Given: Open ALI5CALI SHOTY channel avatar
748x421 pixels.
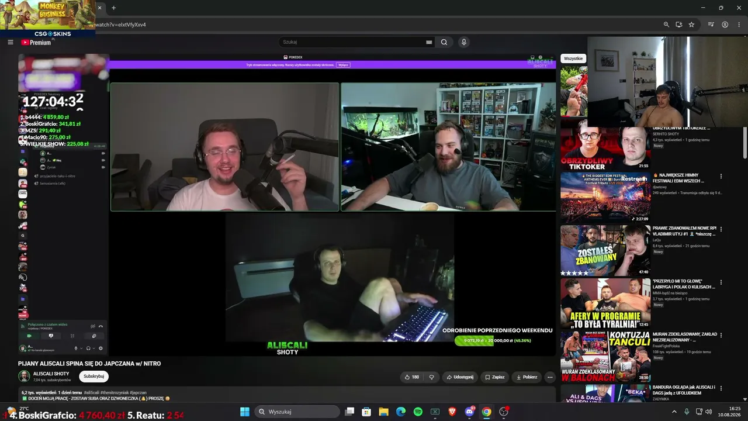Looking at the screenshot, I should (x=24, y=377).
